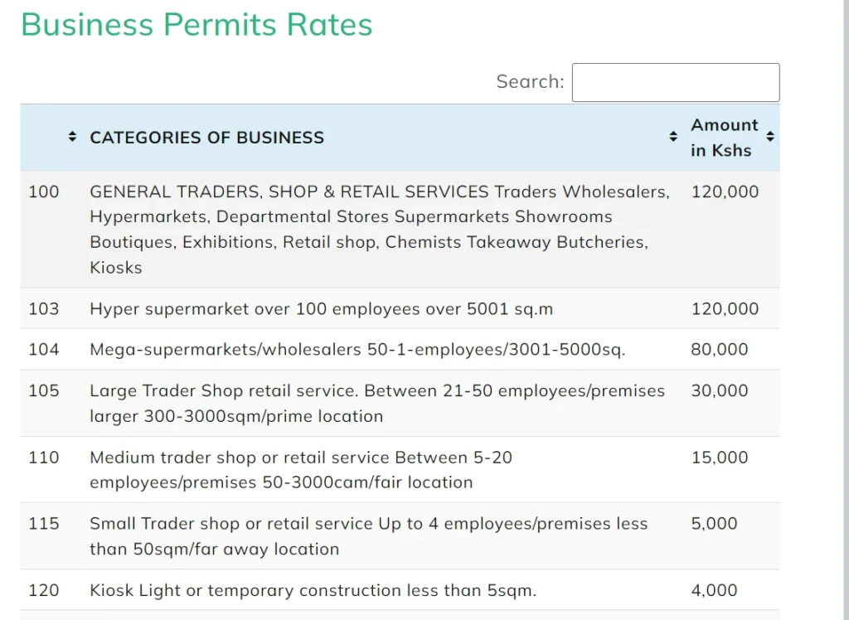The width and height of the screenshot is (849, 620).
Task: Click the CATEGORIES OF BUSINESS header text
Action: click(x=206, y=138)
